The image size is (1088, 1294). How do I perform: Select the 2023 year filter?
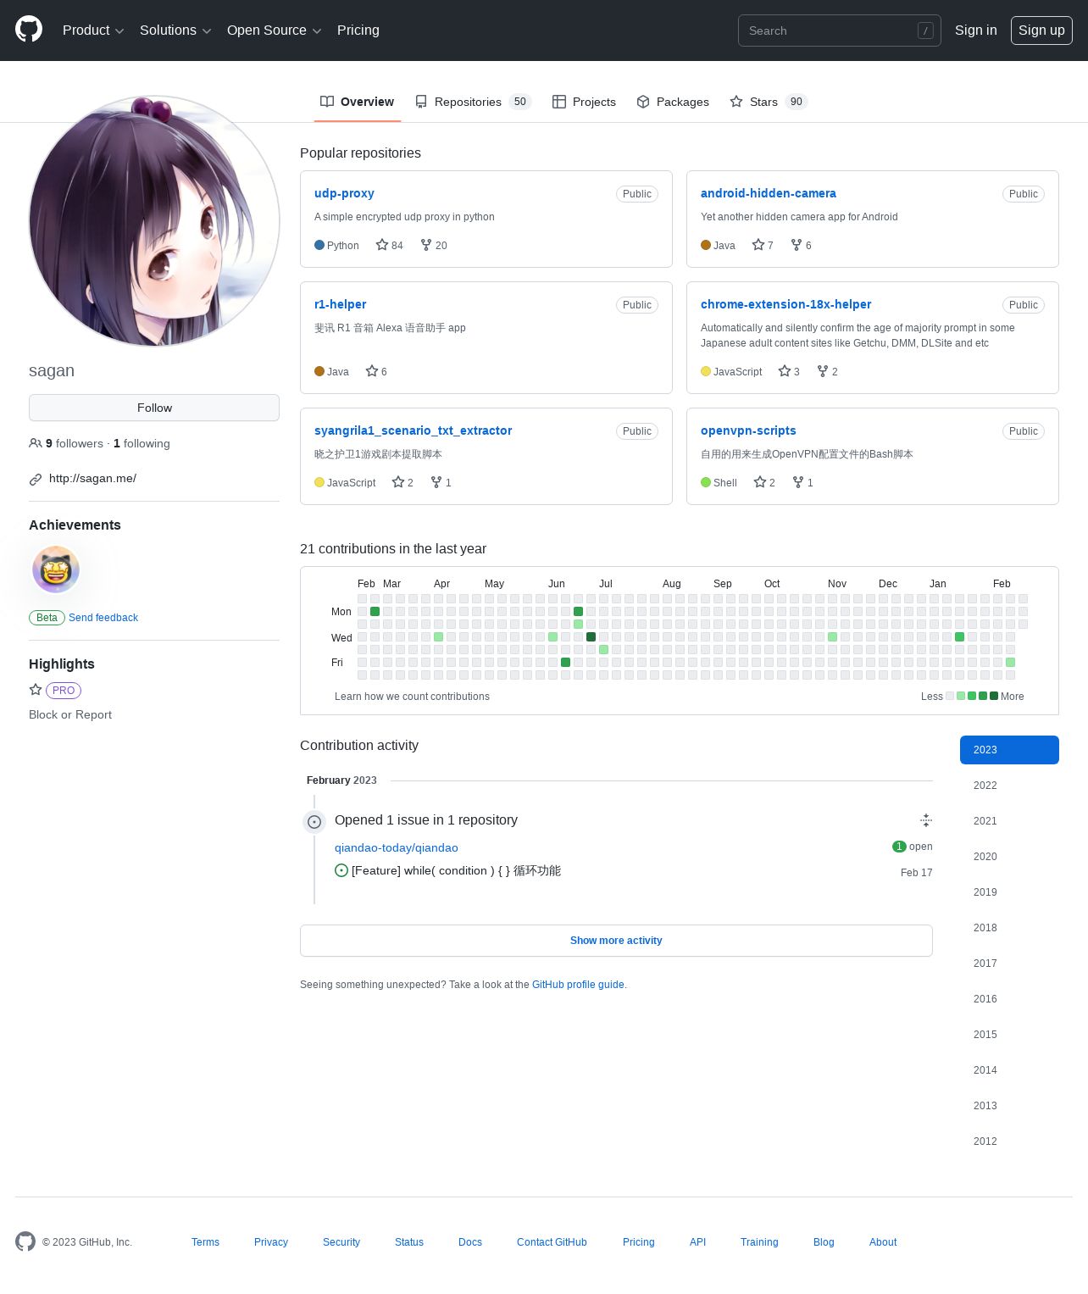1009,750
